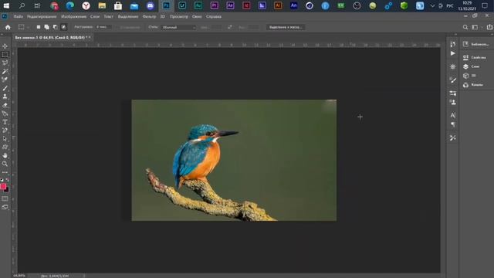
Task: Click the kingfisher image on canvas
Action: point(234,160)
